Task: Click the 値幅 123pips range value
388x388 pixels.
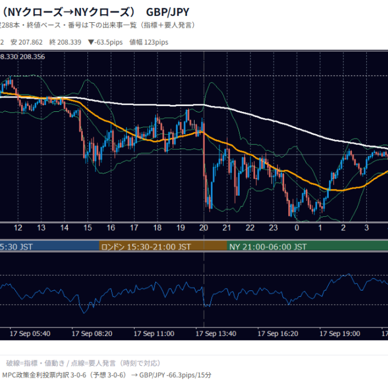Action: click(149, 42)
